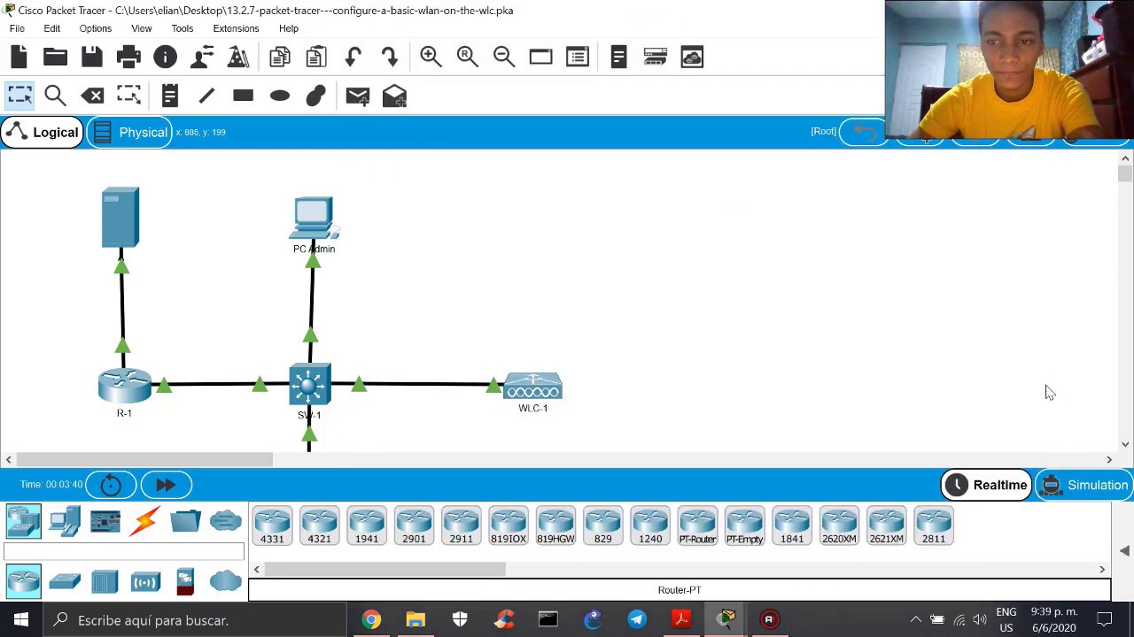The height and width of the screenshot is (637, 1134).
Task: Switch to Simulation mode
Action: [x=1084, y=485]
